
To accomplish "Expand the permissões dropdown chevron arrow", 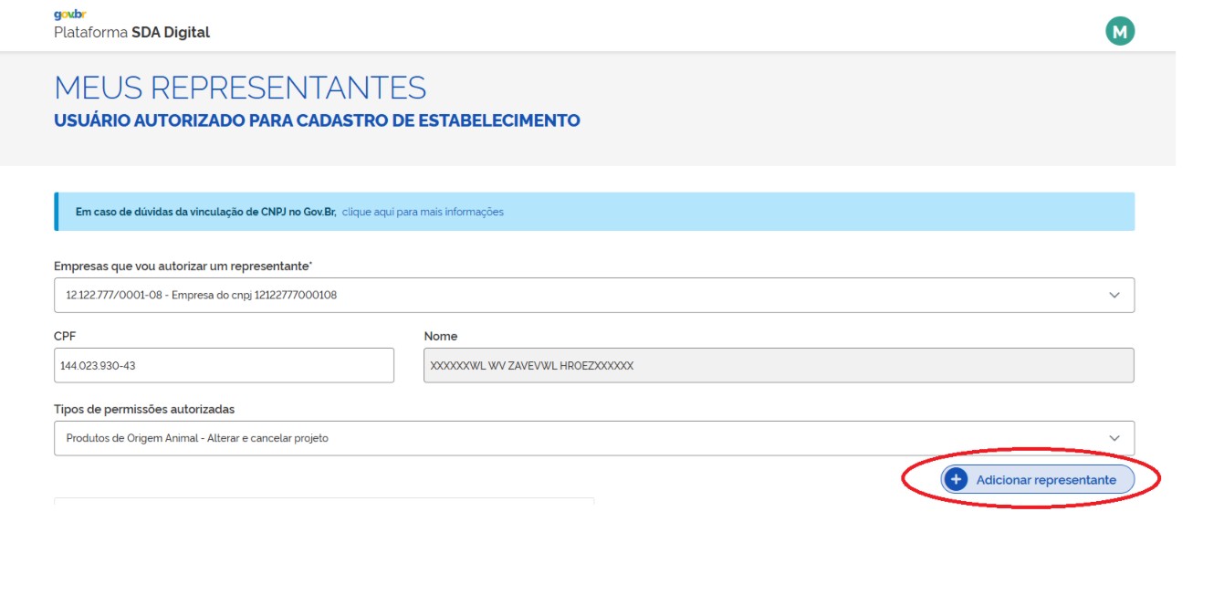I will 1114,438.
